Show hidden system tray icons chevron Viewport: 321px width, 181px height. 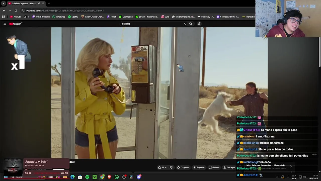(x=277, y=177)
